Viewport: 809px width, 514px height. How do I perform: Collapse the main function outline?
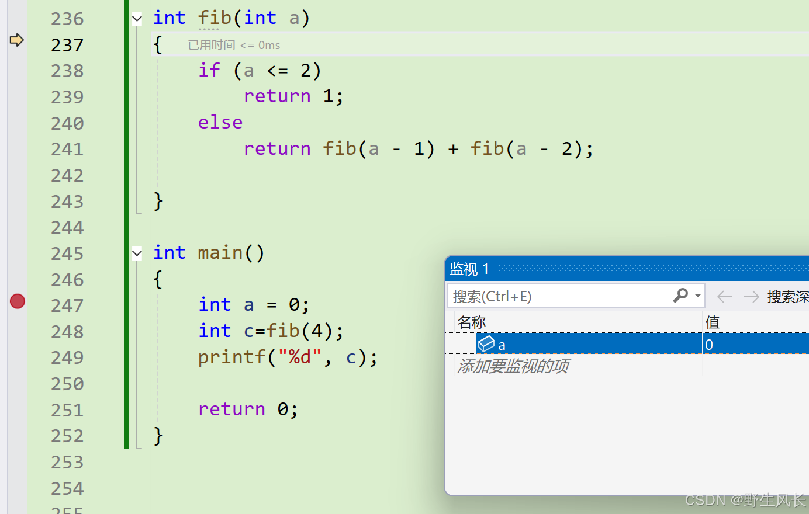point(137,253)
